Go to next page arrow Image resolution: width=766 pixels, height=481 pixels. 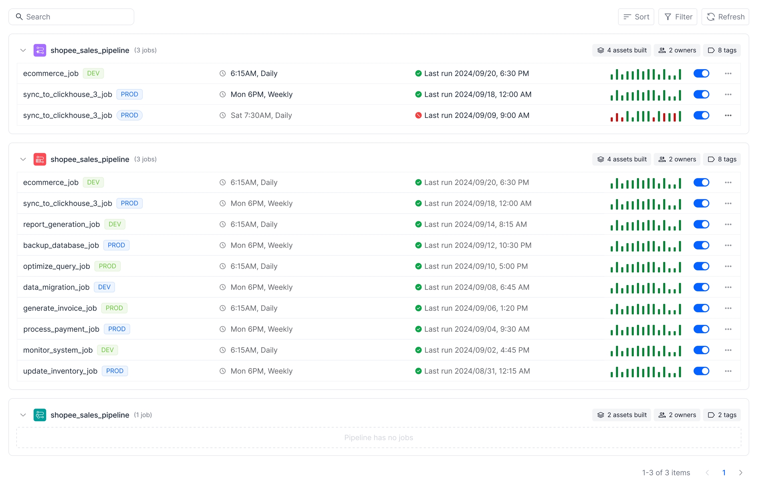pos(740,472)
